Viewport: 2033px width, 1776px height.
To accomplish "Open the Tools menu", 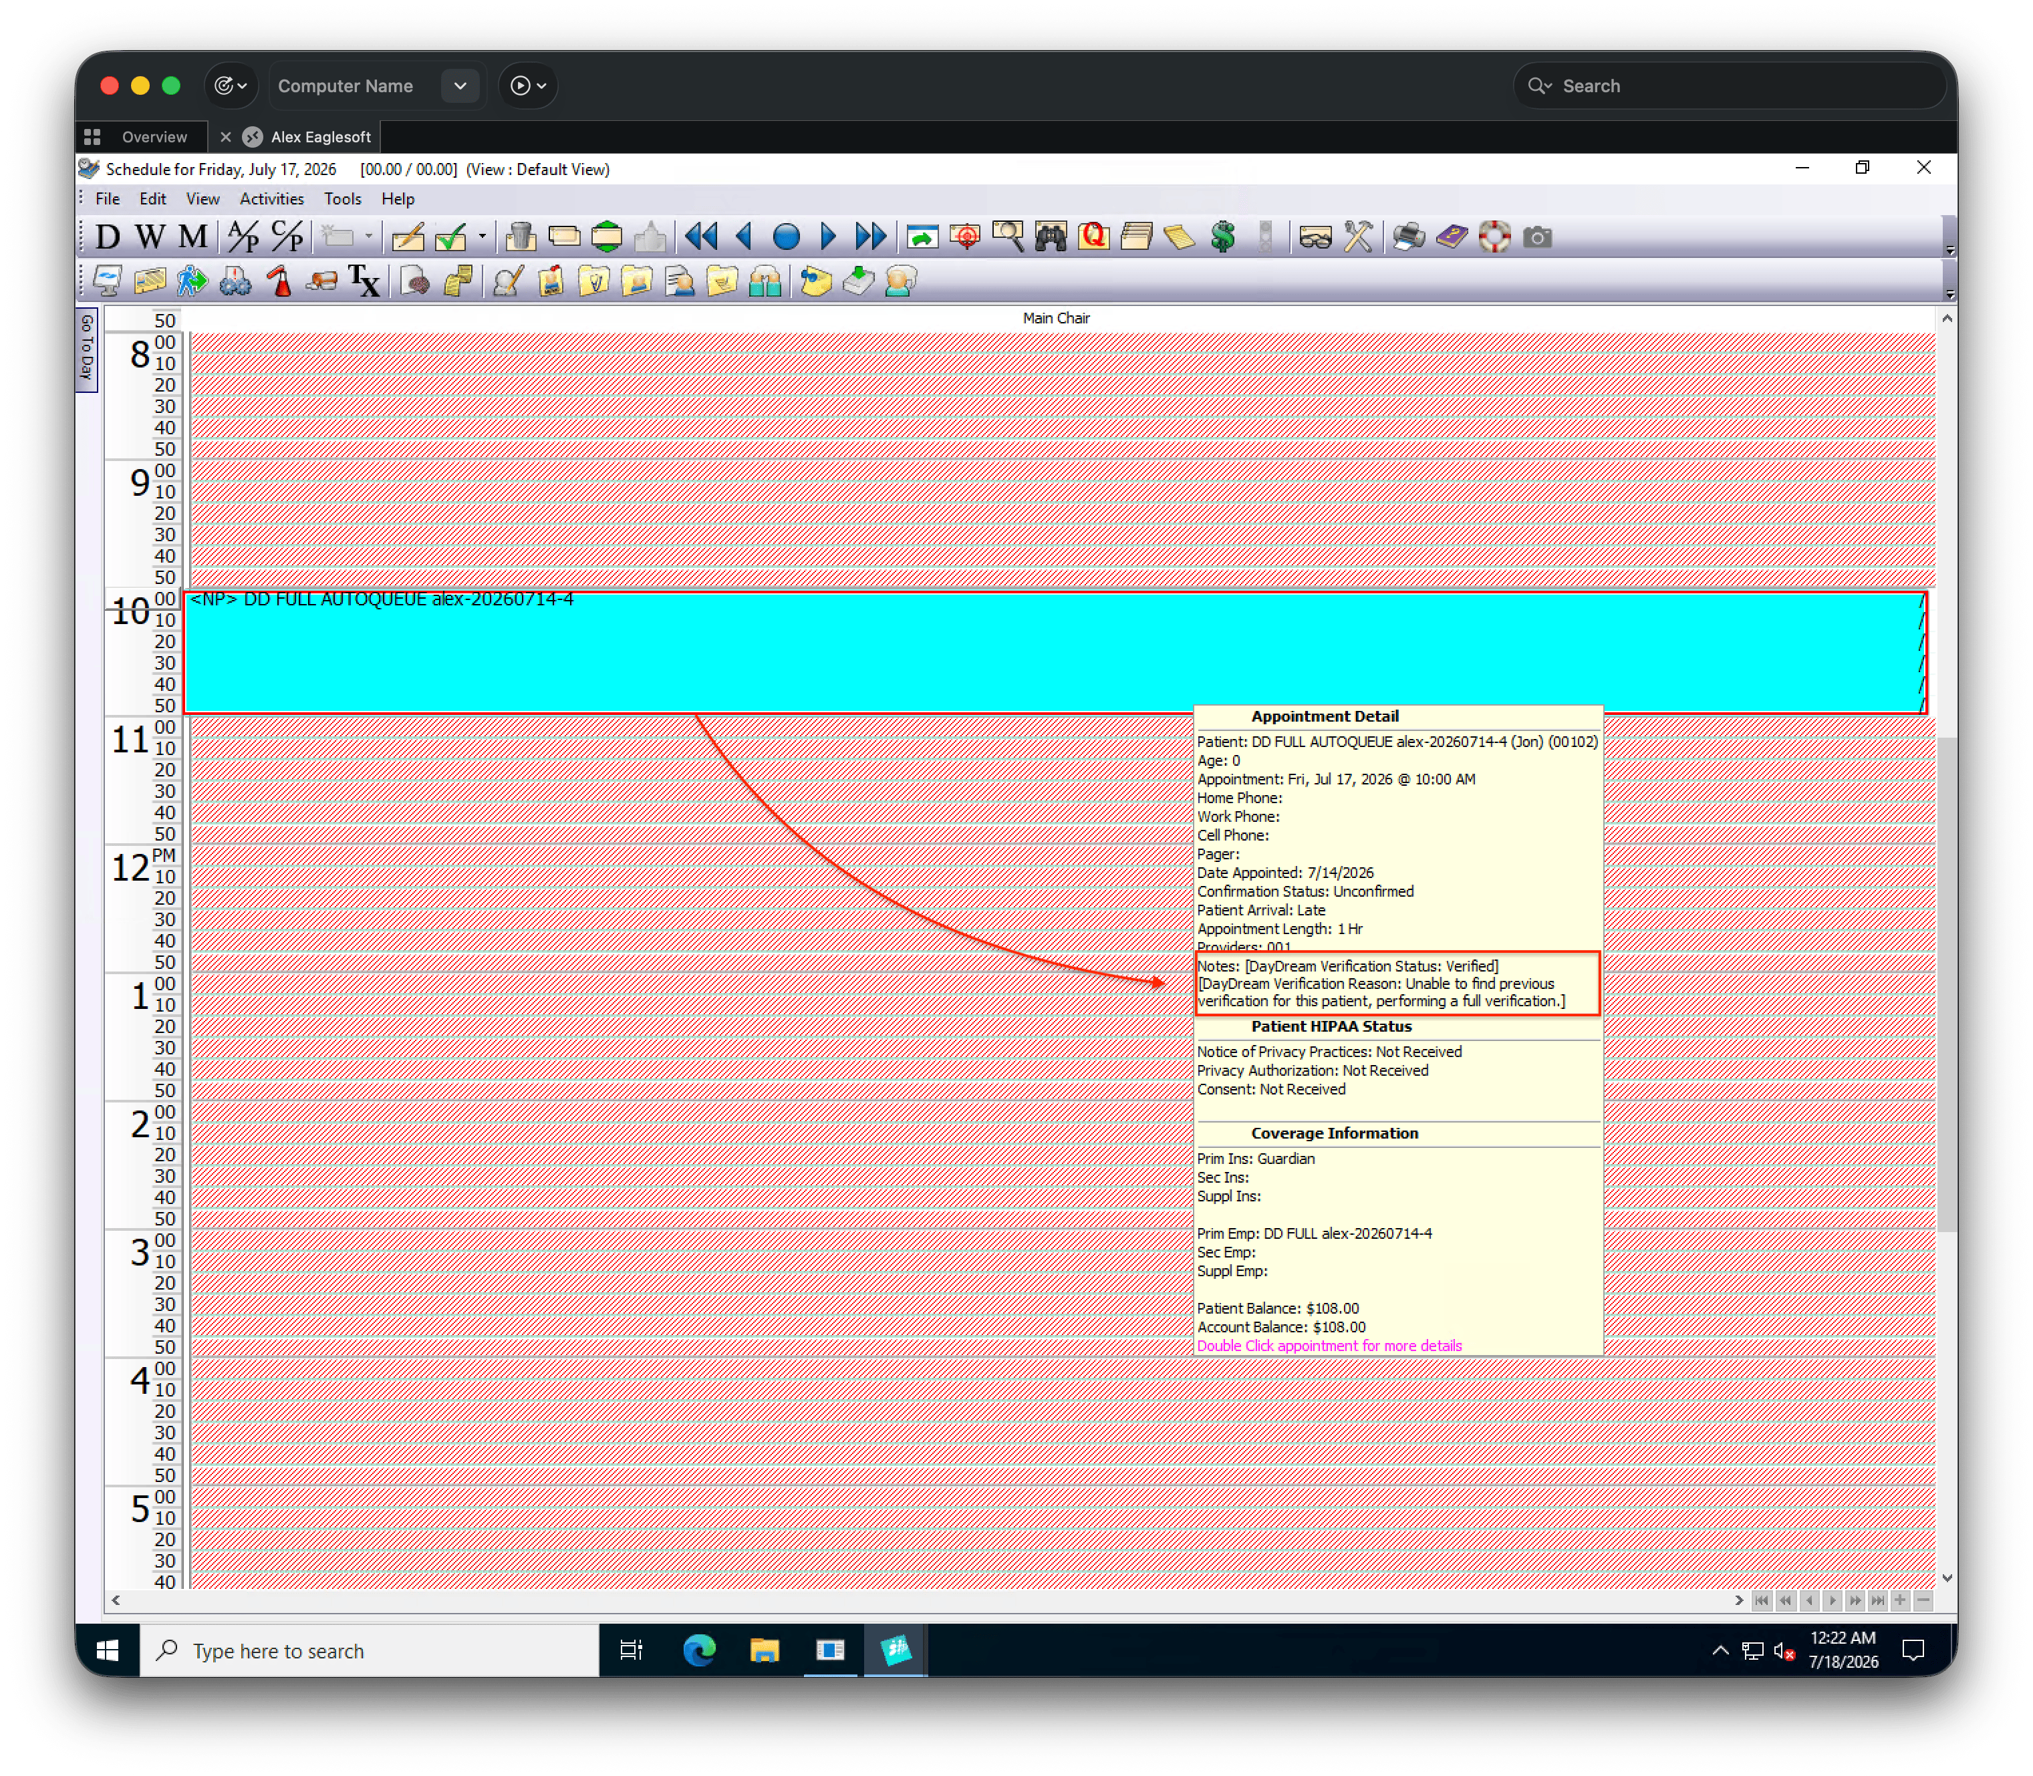I will point(343,199).
